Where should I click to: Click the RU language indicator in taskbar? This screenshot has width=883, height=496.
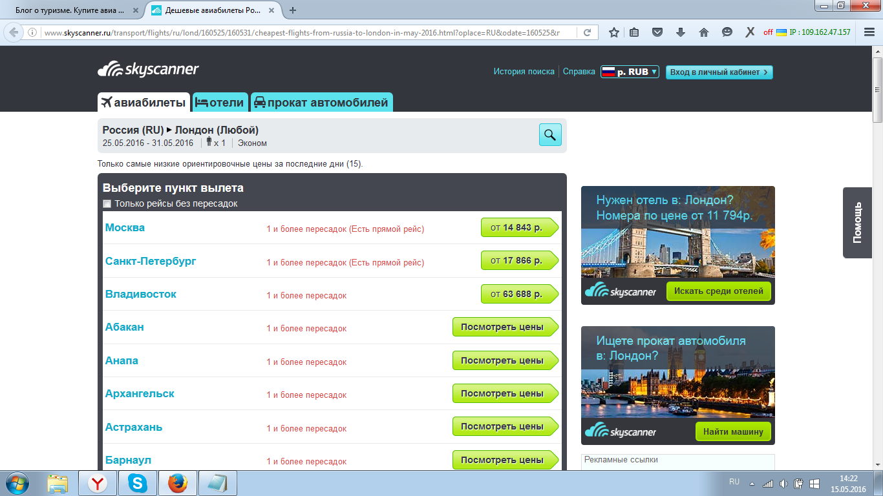pos(734,482)
